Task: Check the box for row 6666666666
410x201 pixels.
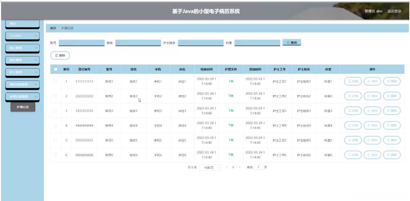Action: click(55, 155)
